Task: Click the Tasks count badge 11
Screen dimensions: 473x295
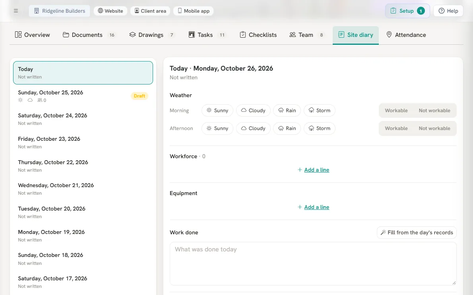Action: click(x=222, y=35)
